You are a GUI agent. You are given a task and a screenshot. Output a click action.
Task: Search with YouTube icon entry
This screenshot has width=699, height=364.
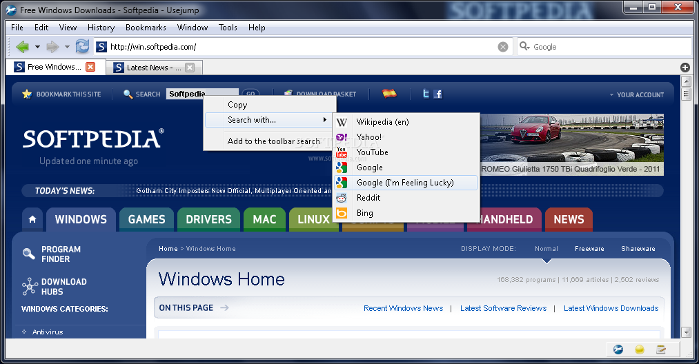342,152
